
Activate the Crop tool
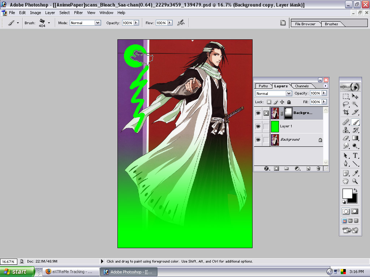tap(346, 112)
